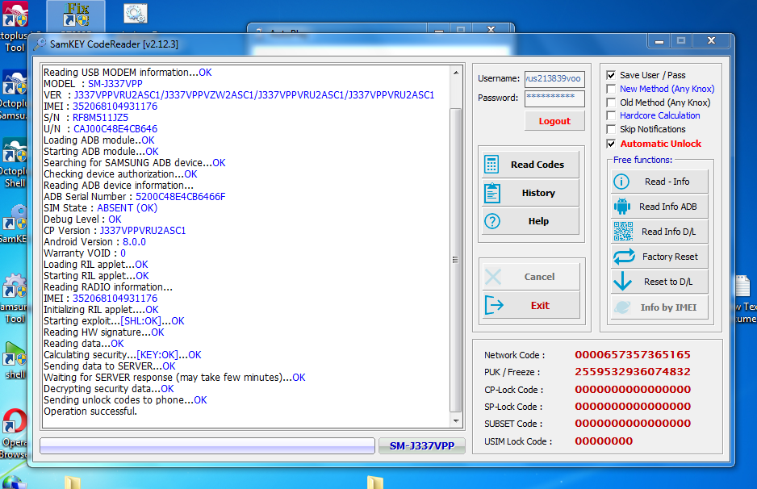Click the Android Version 8.0.0 log value
Image resolution: width=757 pixels, height=489 pixels.
pyautogui.click(x=134, y=242)
